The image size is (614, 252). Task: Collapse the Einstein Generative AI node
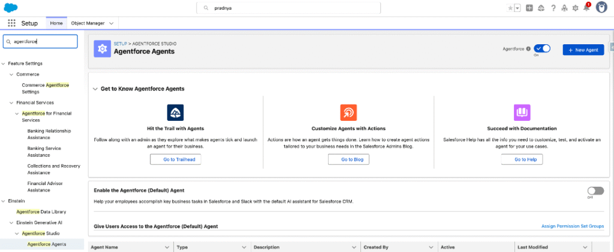point(12,223)
